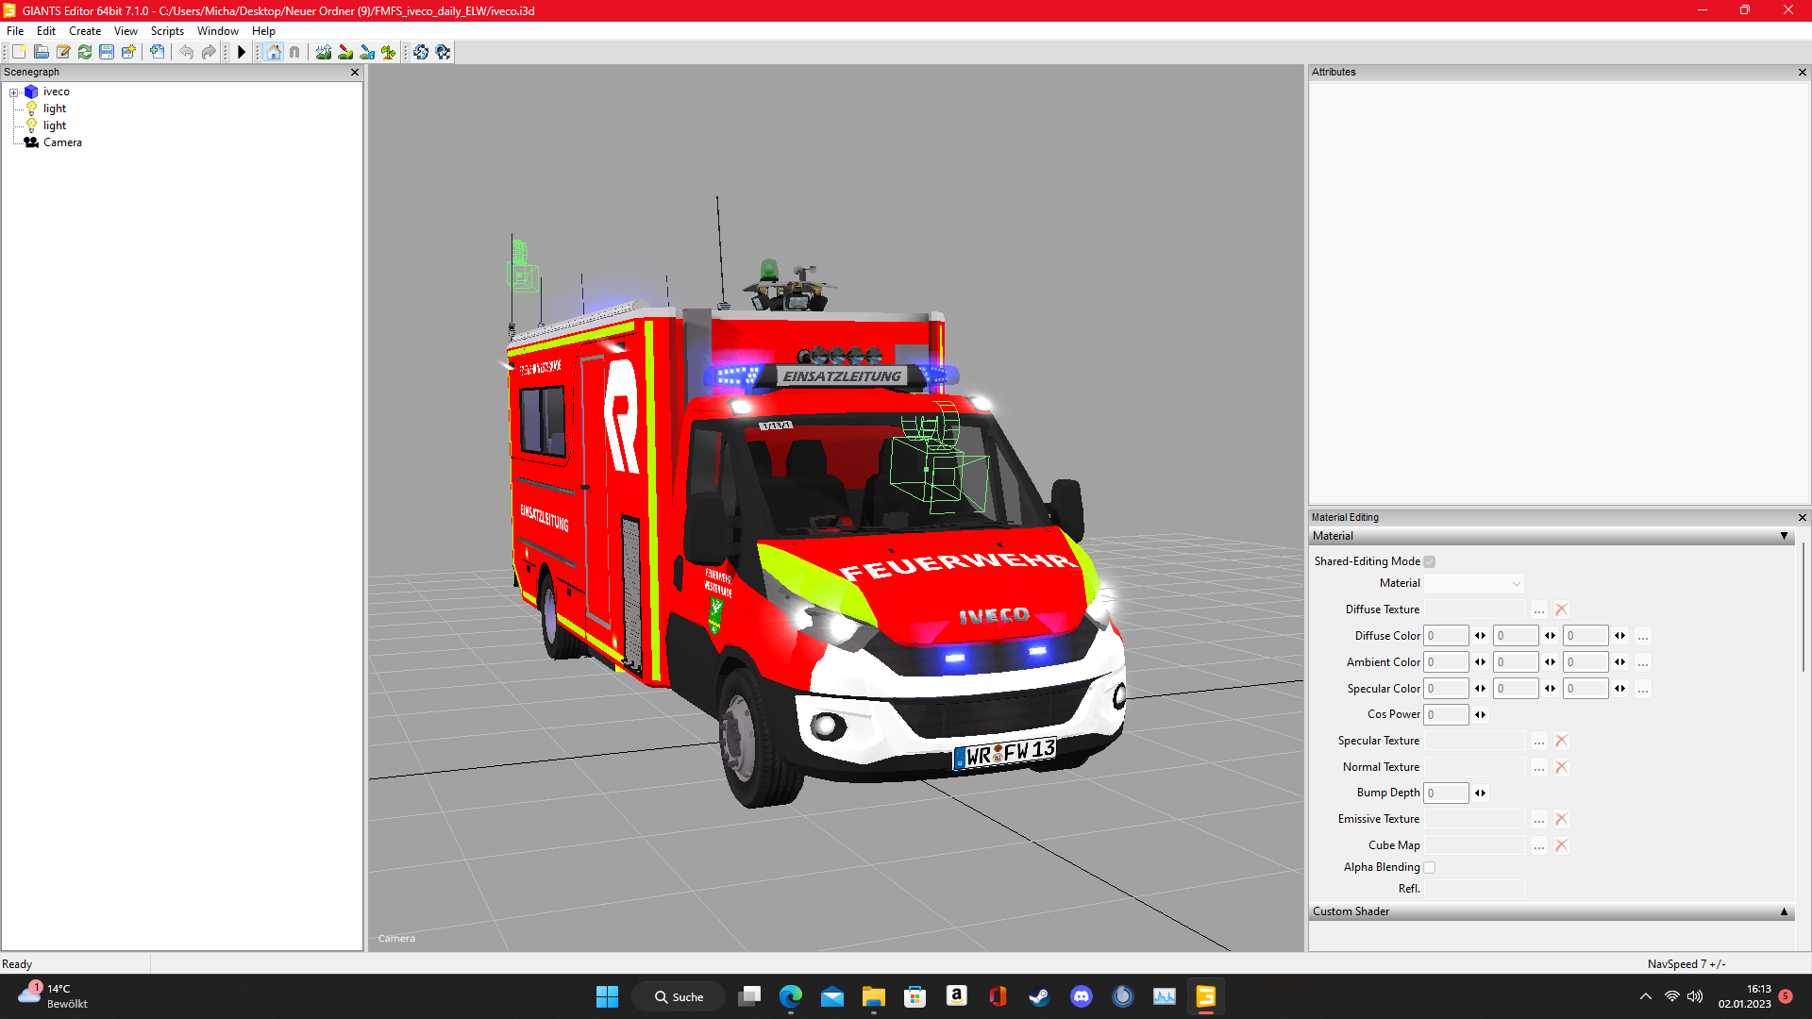Screen dimensions: 1812x1019
Task: Click the first Ambient Color value field
Action: [1446, 662]
